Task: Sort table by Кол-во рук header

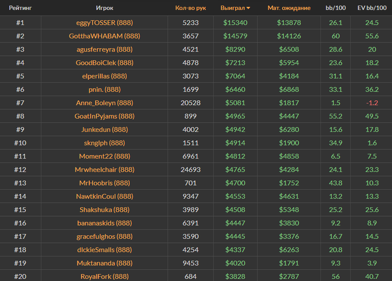Action: [190, 8]
